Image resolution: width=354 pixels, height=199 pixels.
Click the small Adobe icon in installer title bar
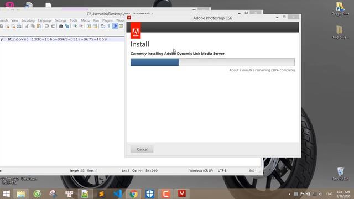coord(129,18)
